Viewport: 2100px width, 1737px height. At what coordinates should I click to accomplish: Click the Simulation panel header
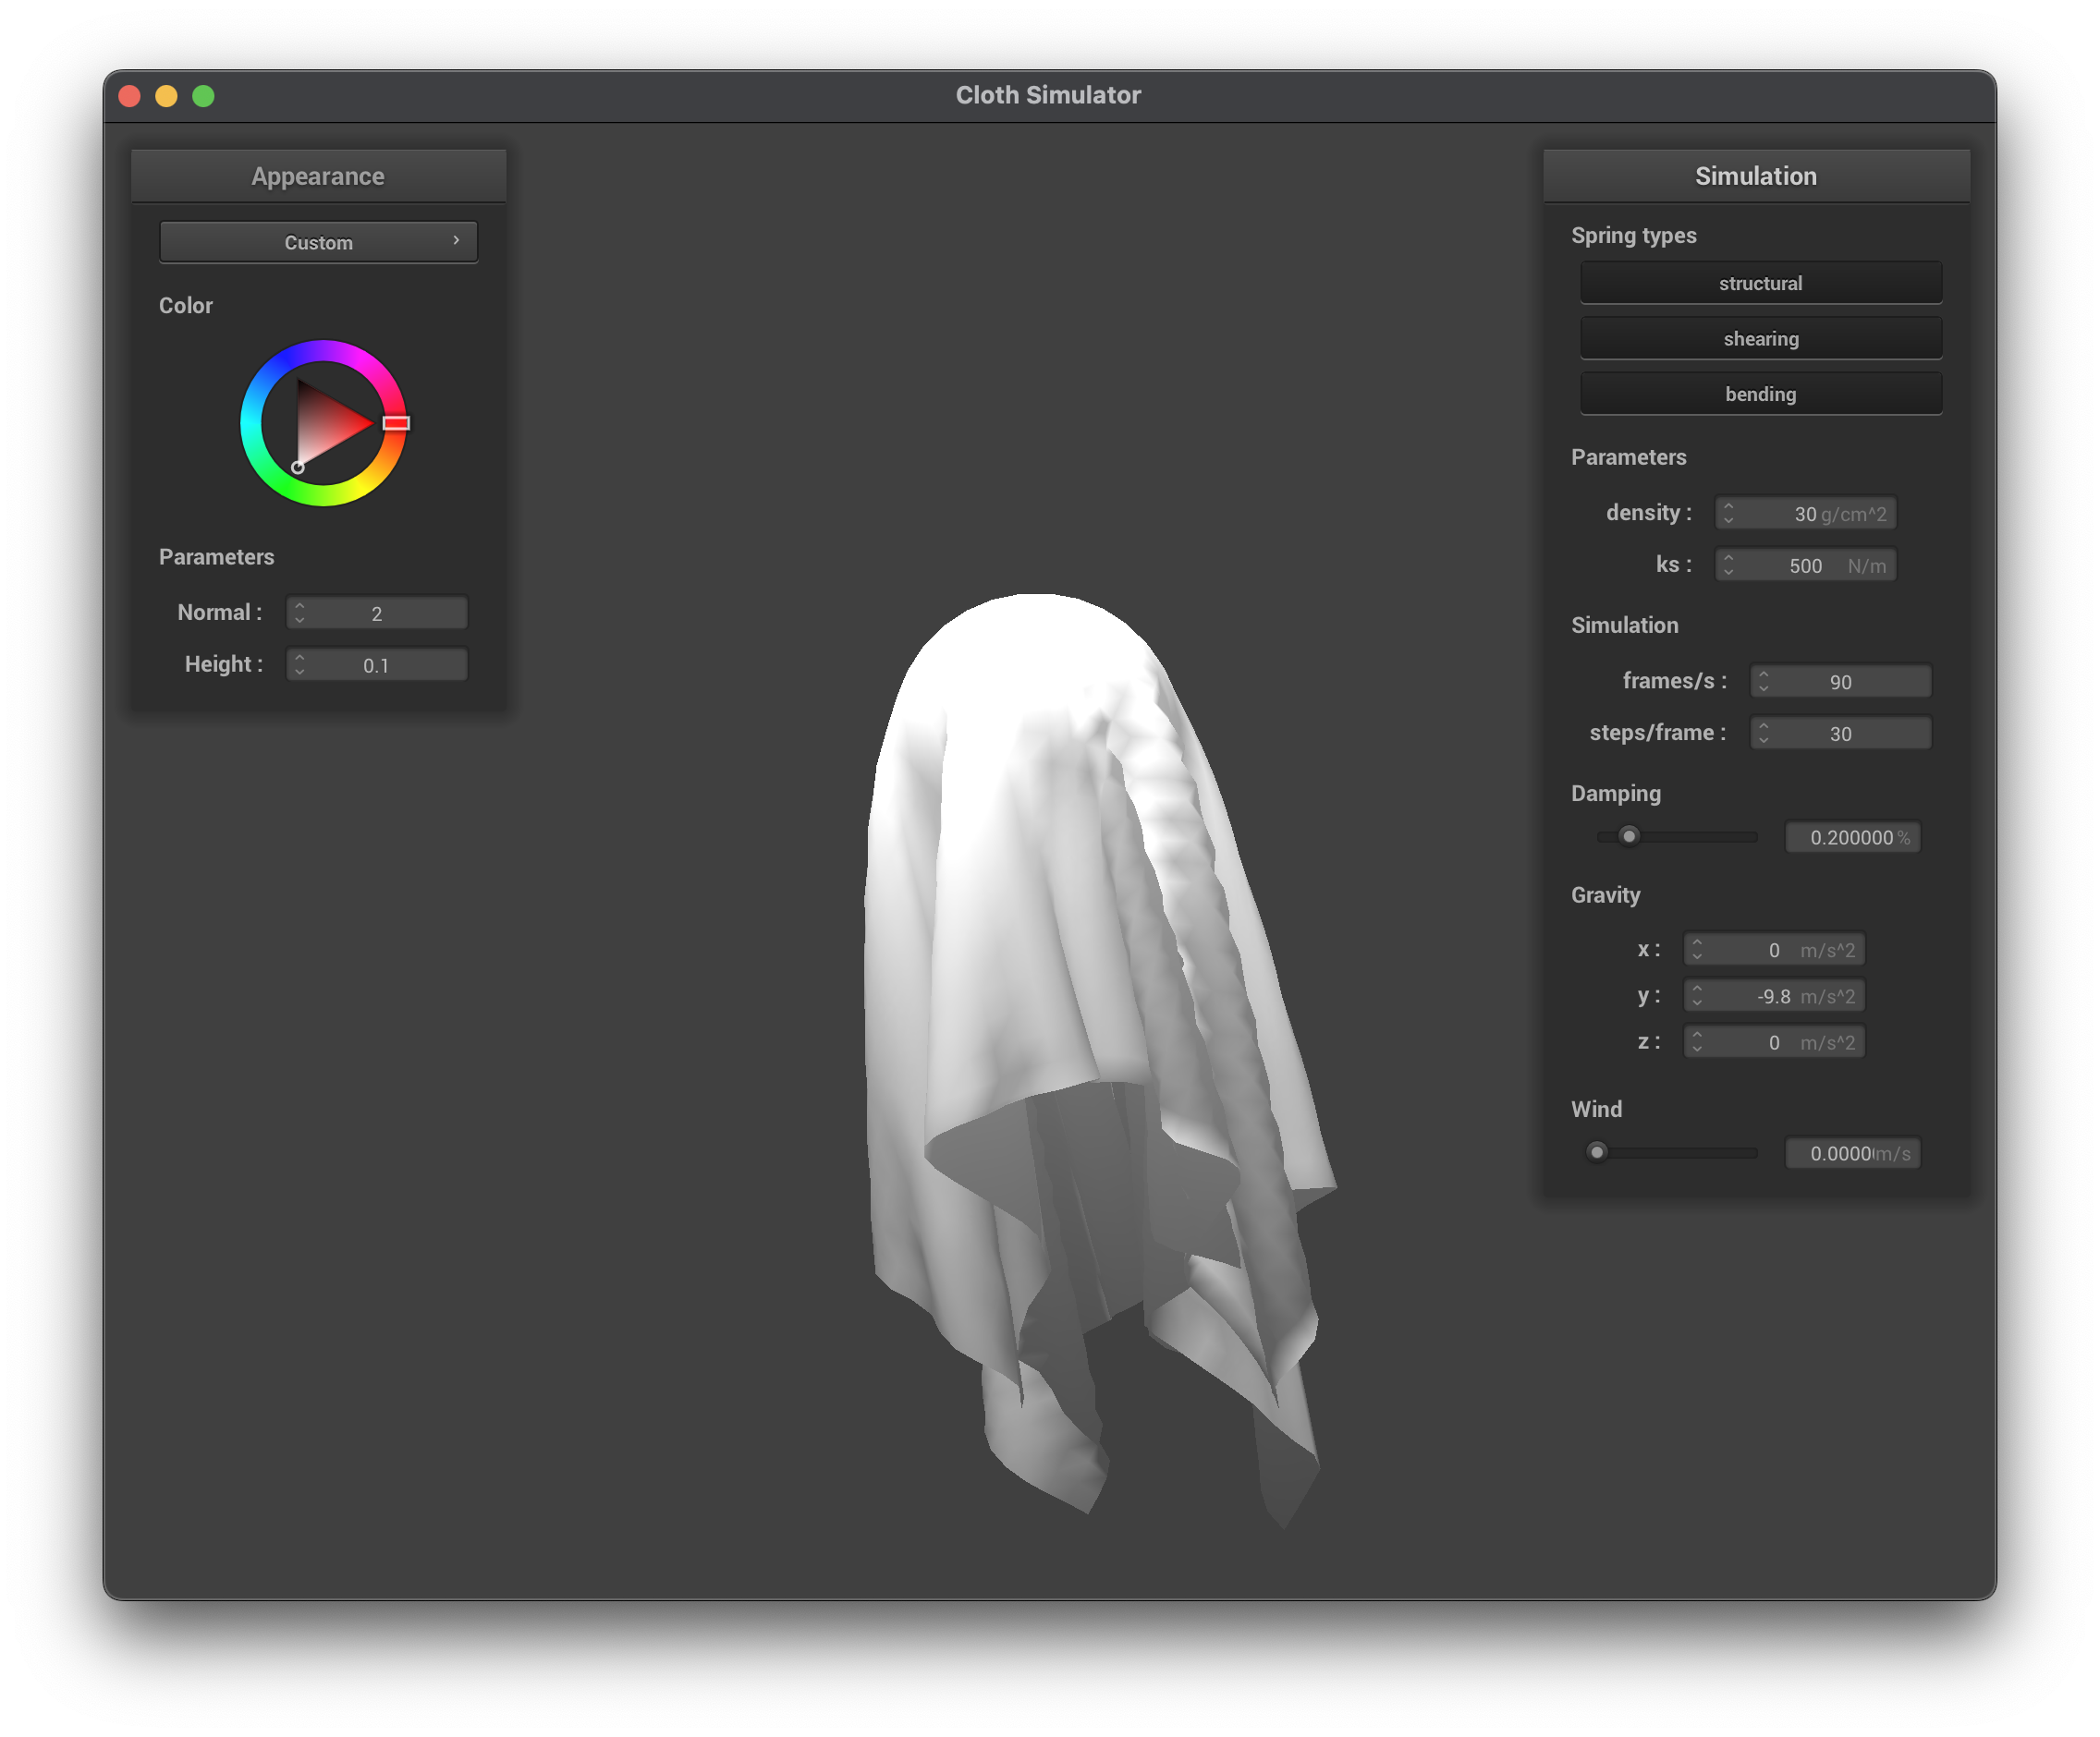point(1755,176)
